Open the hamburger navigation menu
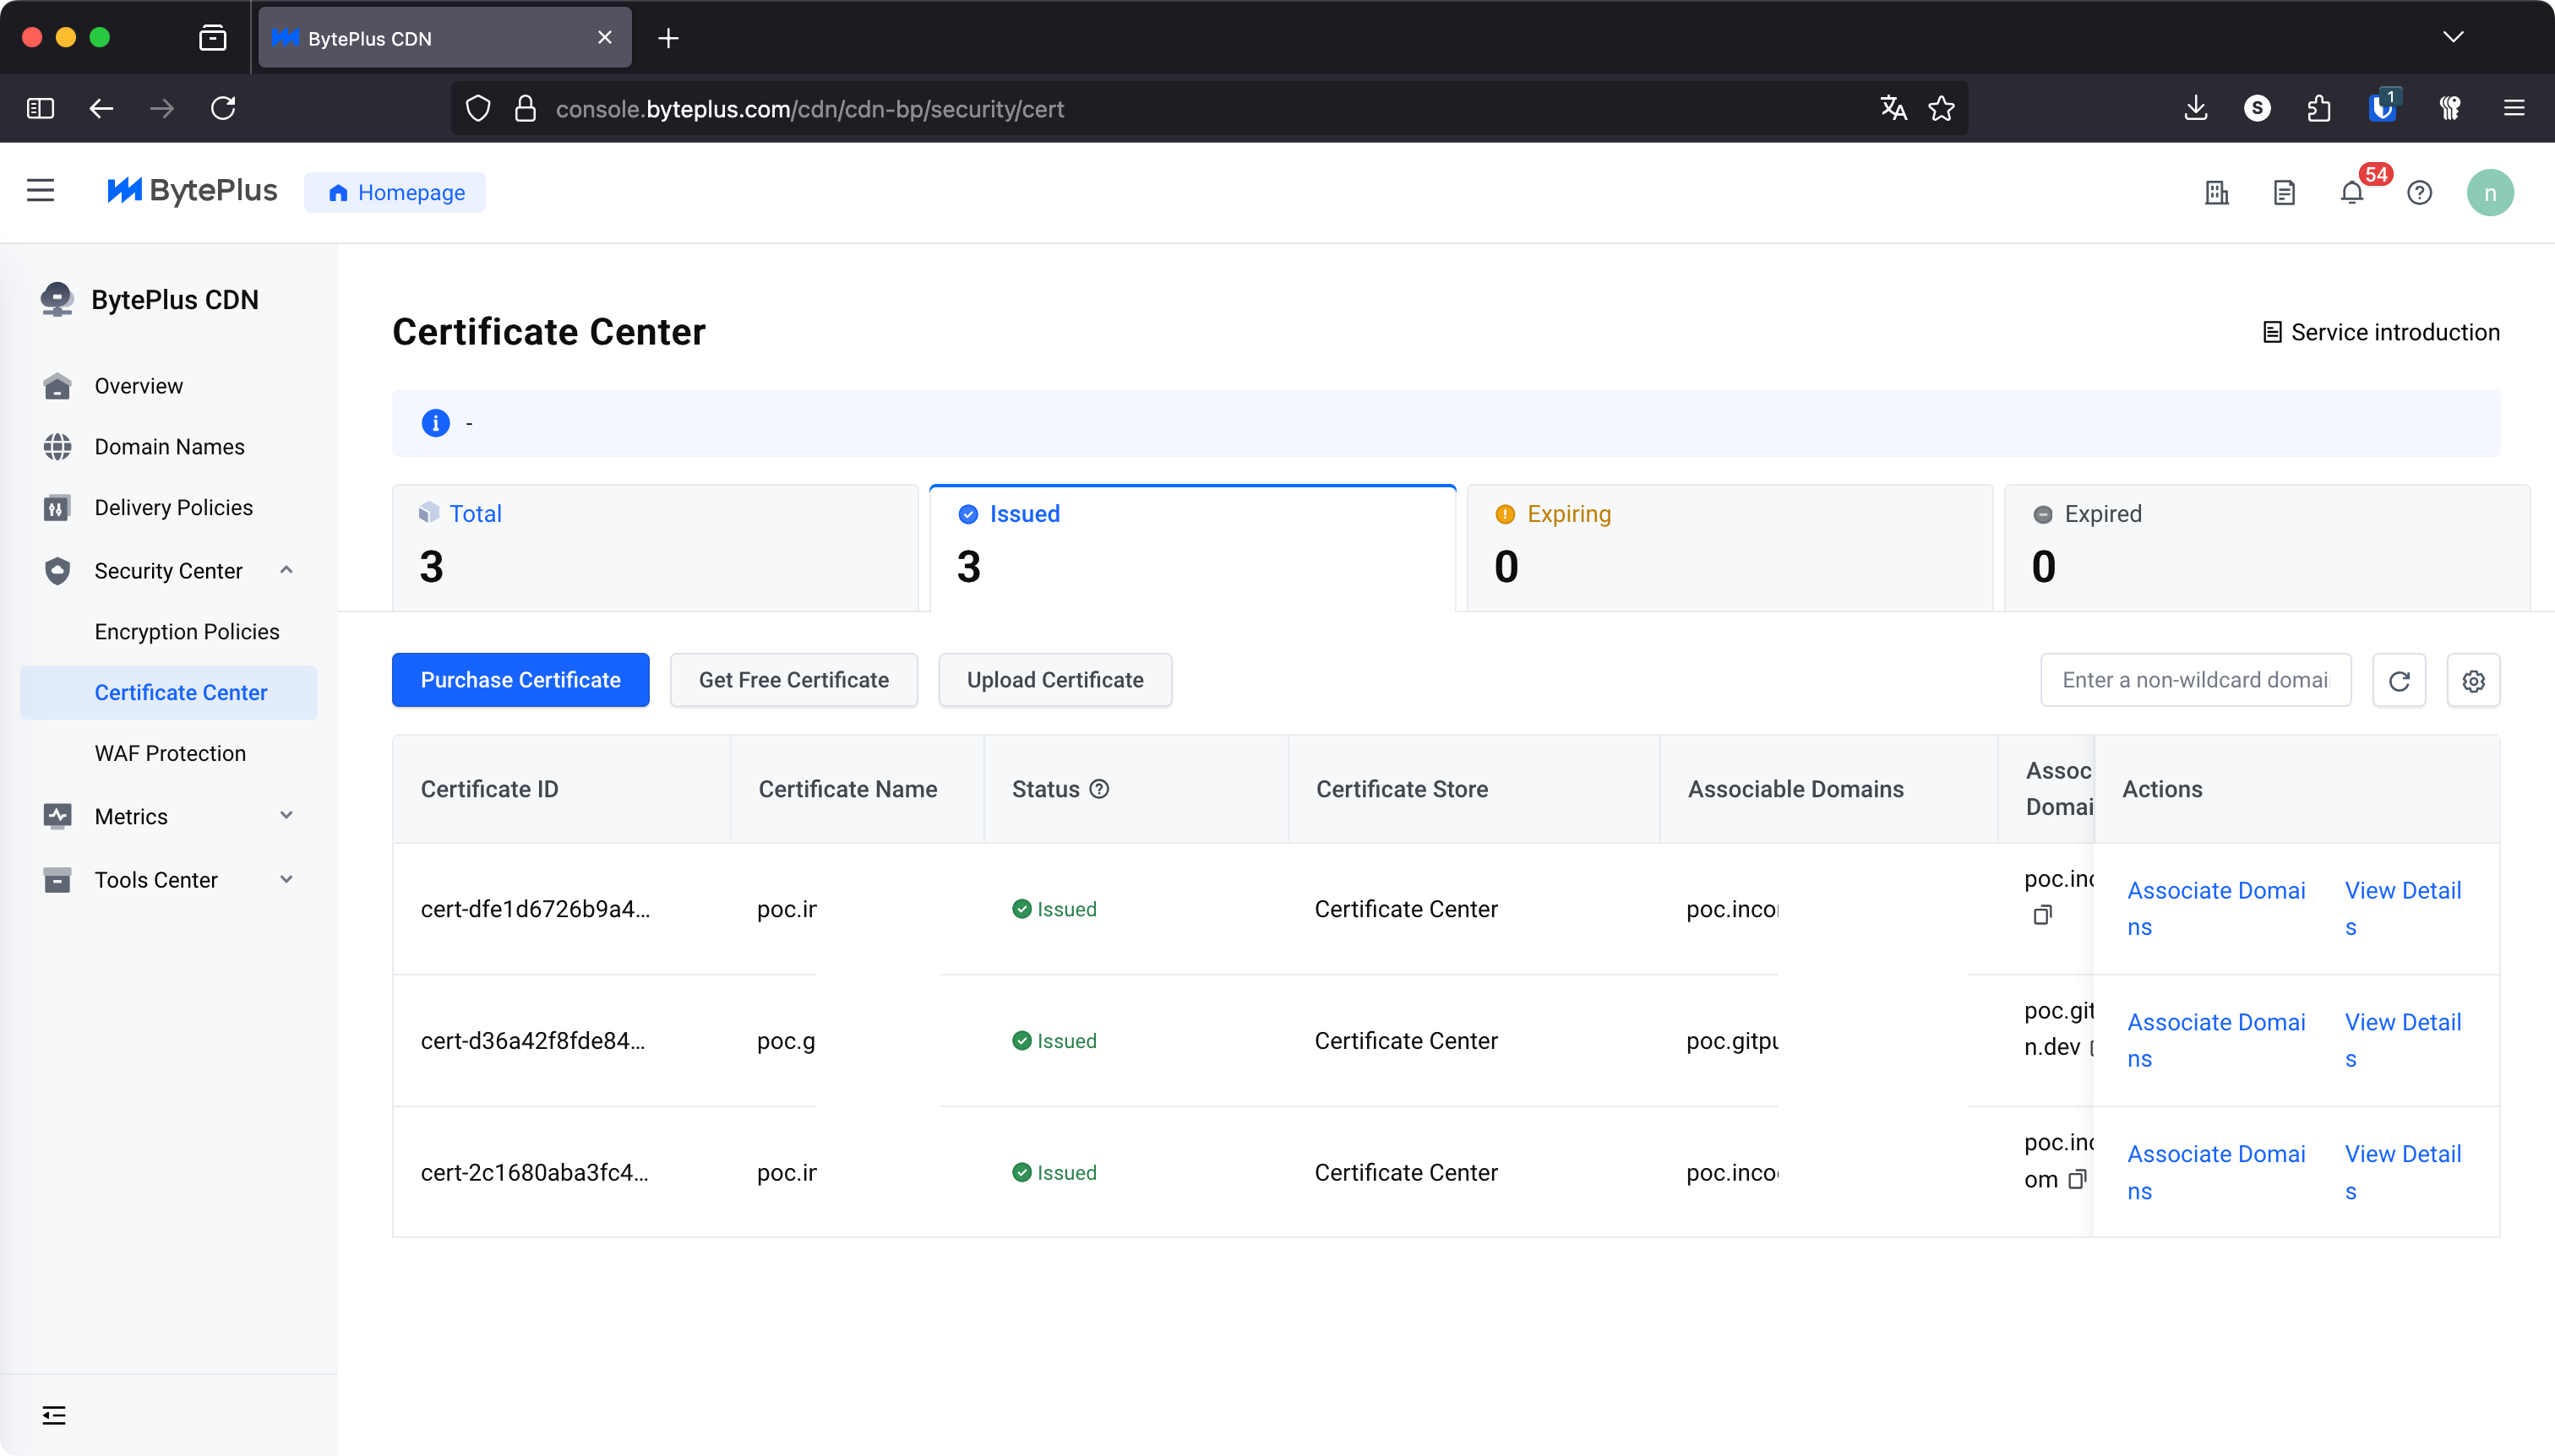This screenshot has height=1456, width=2555. (x=40, y=191)
